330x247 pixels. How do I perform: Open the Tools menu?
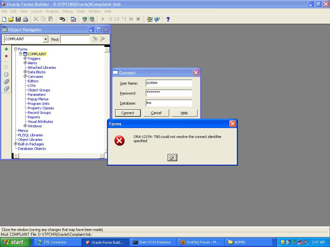[x=80, y=11]
